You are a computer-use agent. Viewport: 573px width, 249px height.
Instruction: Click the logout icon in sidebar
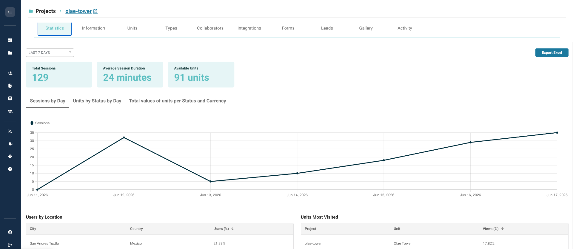click(x=10, y=245)
